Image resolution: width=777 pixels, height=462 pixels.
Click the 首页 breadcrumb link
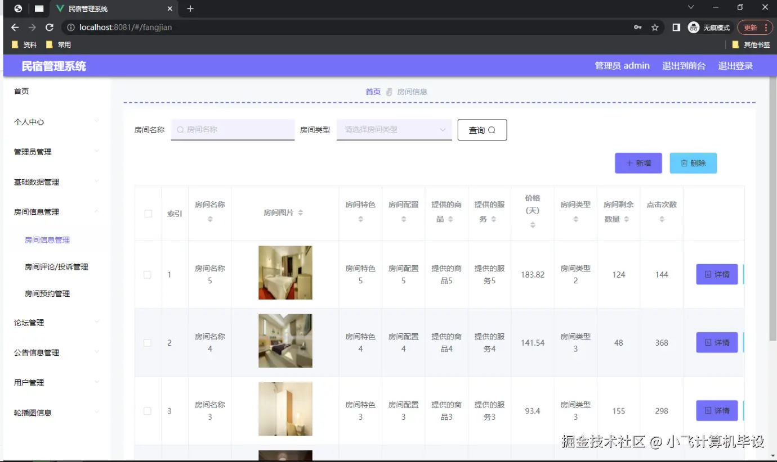[x=373, y=92]
